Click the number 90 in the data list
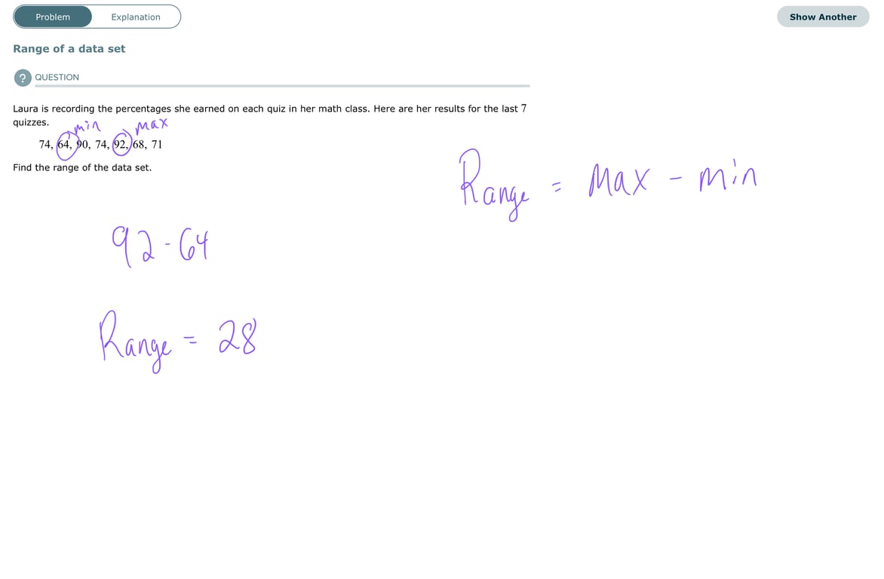The width and height of the screenshot is (884, 579). coord(83,144)
